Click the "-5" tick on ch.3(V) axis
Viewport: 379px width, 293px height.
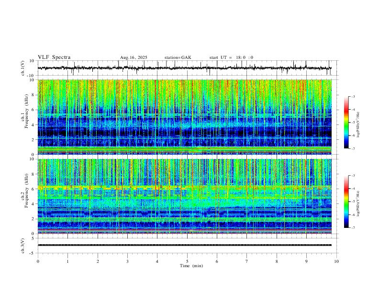click(x=33, y=253)
